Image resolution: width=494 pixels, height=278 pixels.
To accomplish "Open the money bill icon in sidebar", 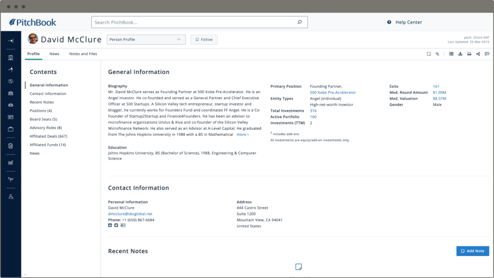I will 11,117.
